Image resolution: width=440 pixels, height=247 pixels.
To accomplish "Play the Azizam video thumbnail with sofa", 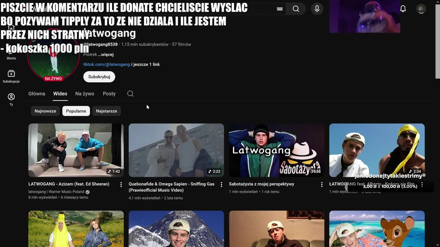I will pos(76,150).
